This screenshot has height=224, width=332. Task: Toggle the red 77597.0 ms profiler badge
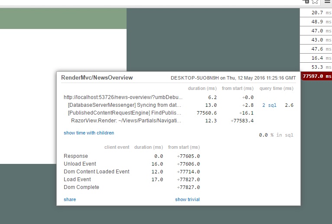[317, 76]
